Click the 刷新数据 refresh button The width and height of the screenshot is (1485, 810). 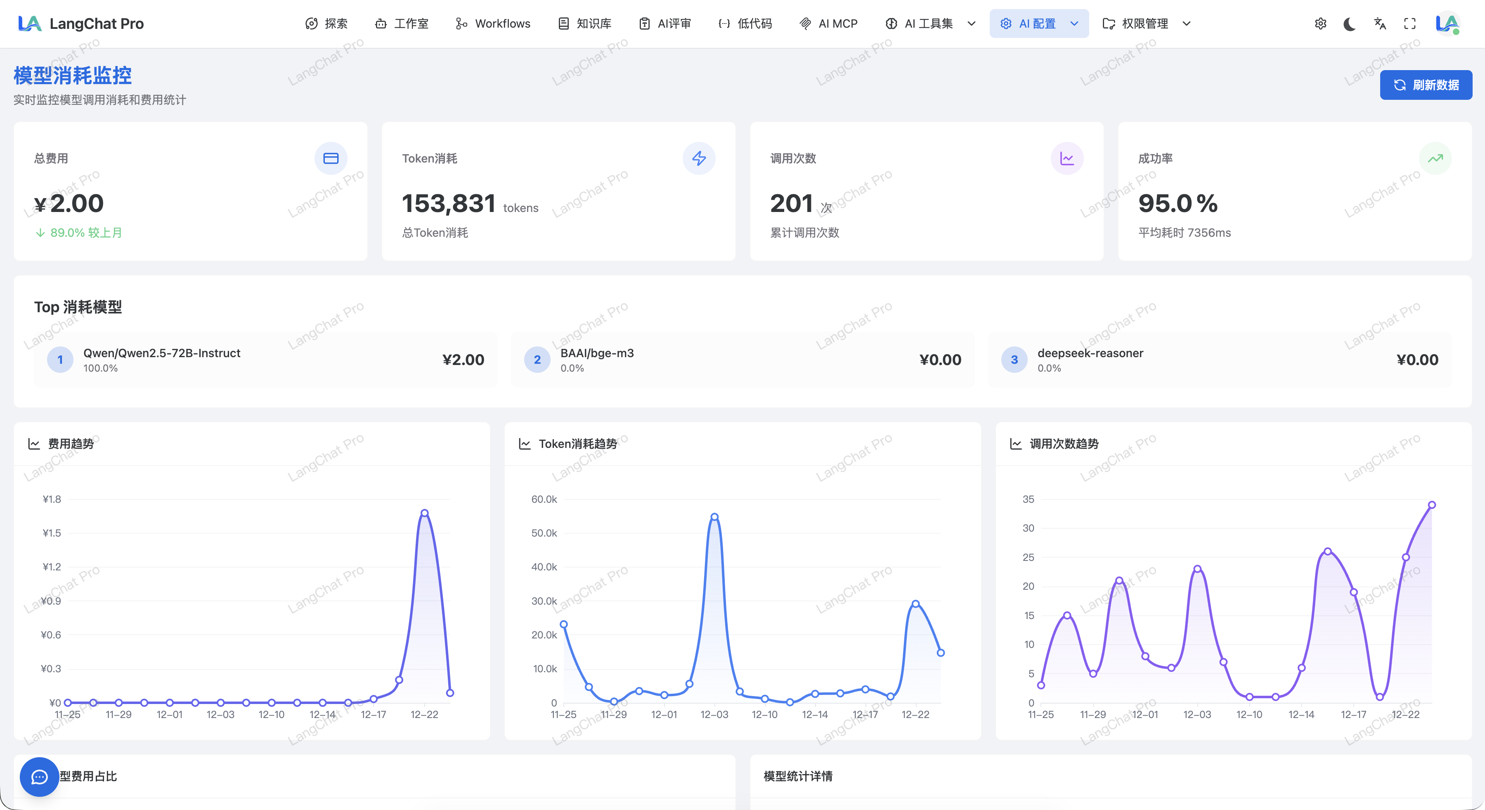tap(1426, 85)
